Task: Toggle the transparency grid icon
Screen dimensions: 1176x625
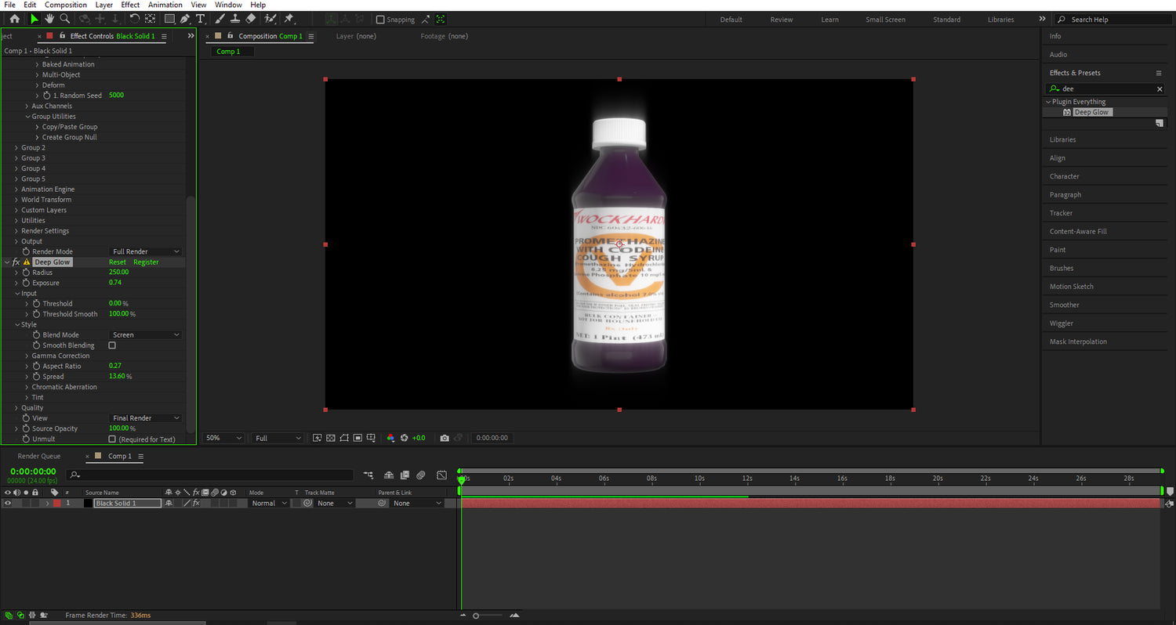Action: (x=331, y=438)
